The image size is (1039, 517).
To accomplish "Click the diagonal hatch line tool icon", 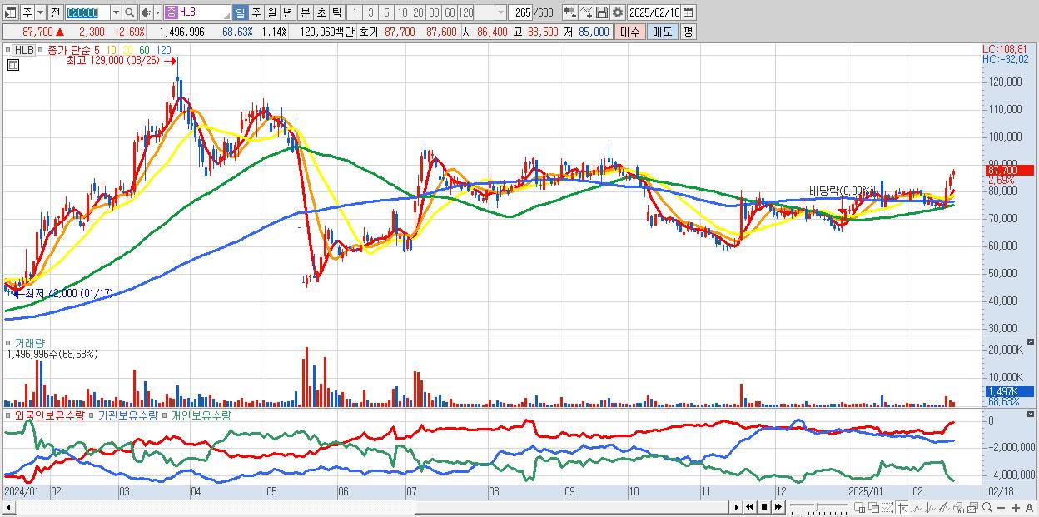I will coord(944,507).
